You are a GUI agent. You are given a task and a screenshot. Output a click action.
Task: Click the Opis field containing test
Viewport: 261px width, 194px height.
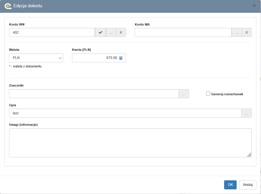click(125, 113)
